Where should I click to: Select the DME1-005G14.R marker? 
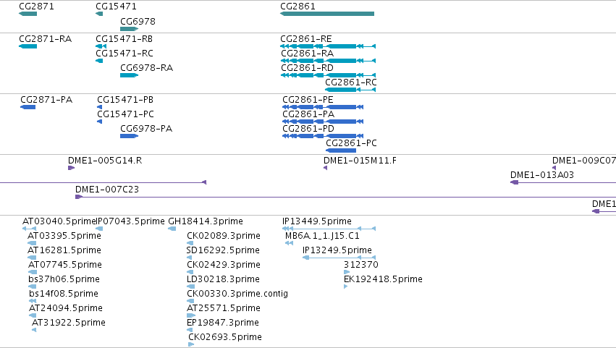click(x=71, y=168)
